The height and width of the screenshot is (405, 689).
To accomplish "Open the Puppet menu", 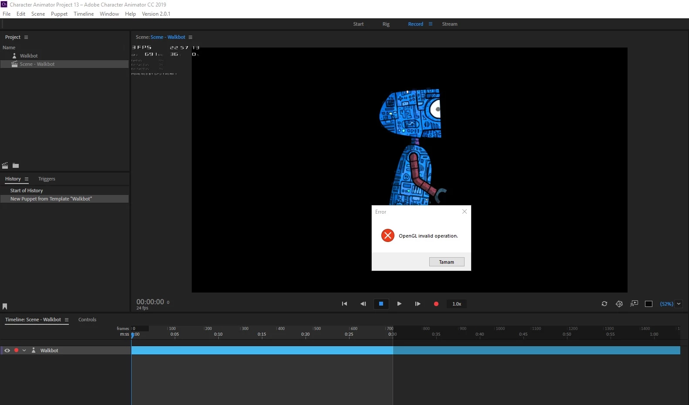I will click(x=59, y=14).
